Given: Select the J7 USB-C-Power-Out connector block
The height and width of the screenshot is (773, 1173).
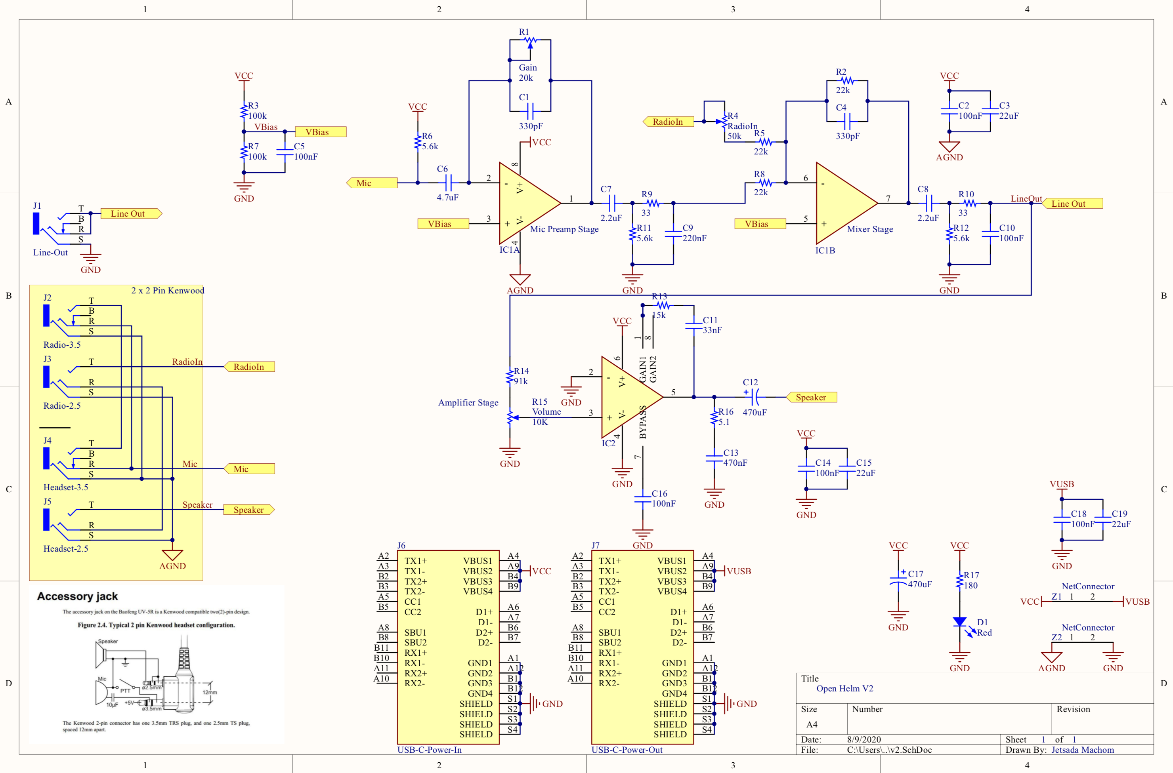Looking at the screenshot, I should click(642, 647).
